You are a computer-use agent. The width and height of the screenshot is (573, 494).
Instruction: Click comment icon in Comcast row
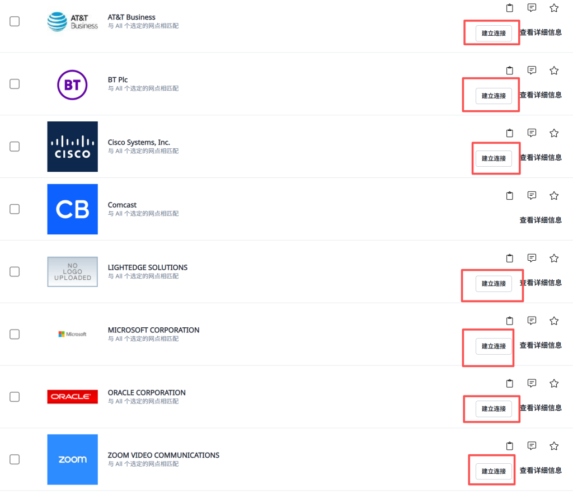[532, 196]
